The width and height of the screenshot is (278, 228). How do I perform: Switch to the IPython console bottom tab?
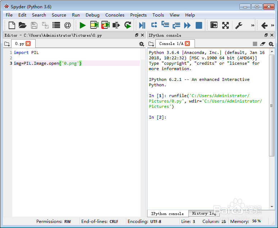[x=167, y=214]
